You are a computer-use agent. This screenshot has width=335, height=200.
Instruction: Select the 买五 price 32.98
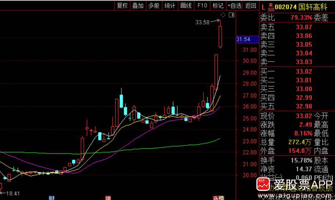pyautogui.click(x=304, y=106)
